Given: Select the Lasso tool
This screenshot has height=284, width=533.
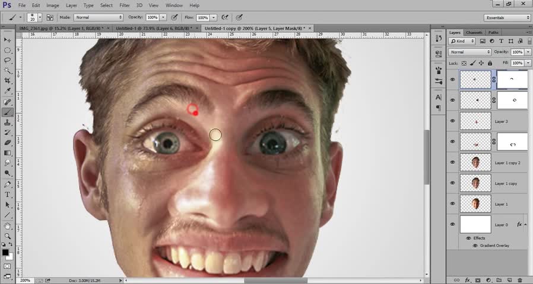Looking at the screenshot, I should point(7,60).
